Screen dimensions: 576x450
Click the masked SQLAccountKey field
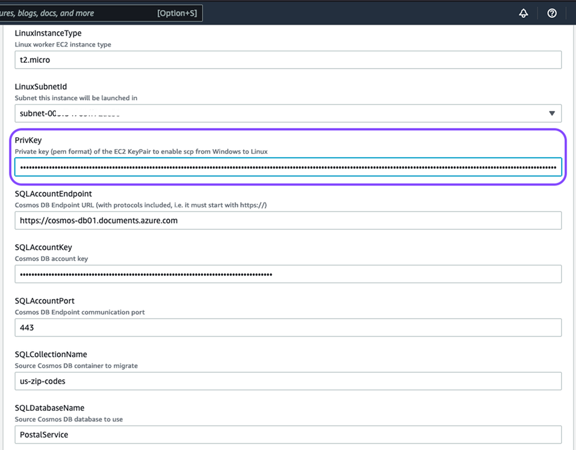coord(288,274)
